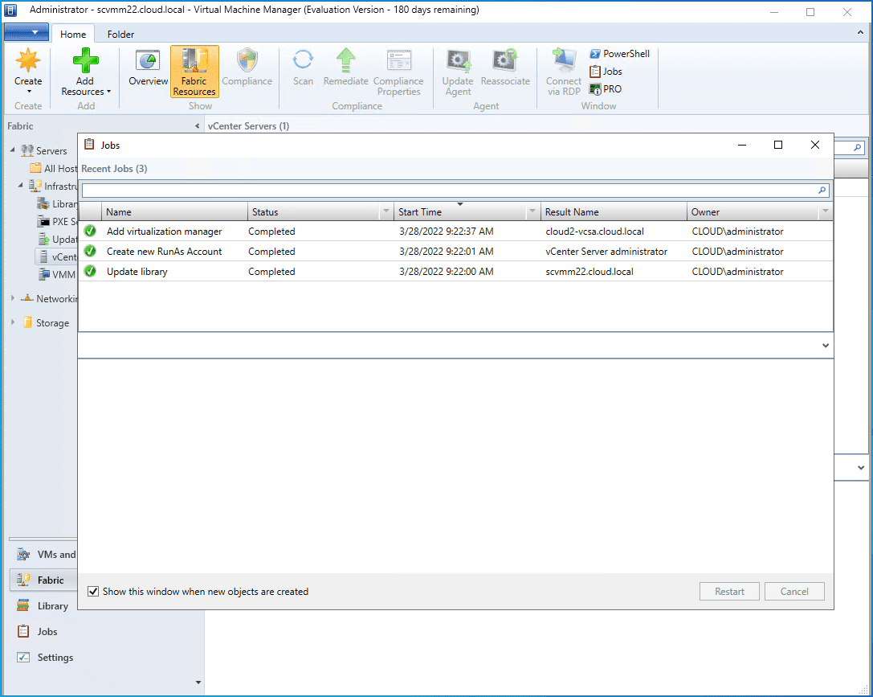Expand the Storage tree node
This screenshot has height=697, width=873.
(12, 322)
